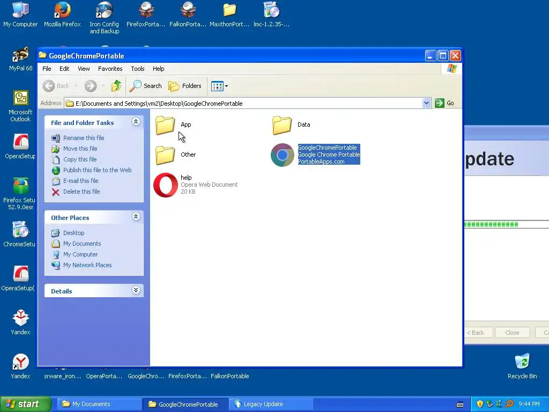Open the Edit menu

coord(64,69)
